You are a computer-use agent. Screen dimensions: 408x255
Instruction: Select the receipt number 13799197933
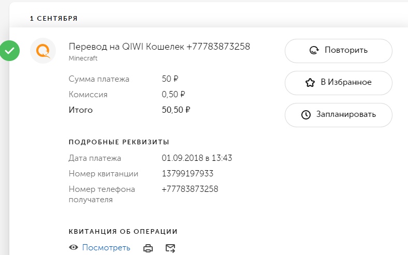click(x=187, y=173)
